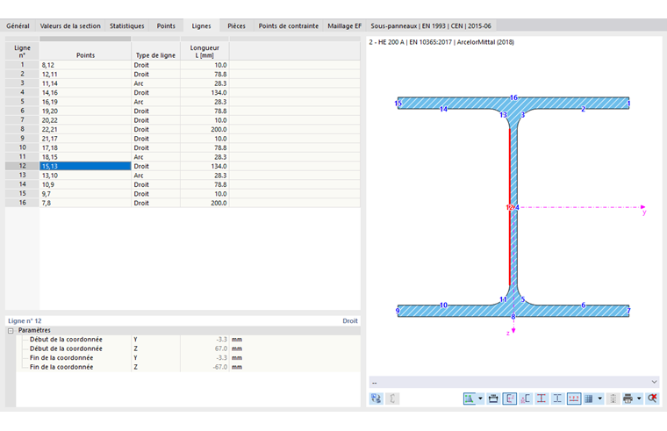Click the Type de ligne column header
Screen dimensions: 667x431
(155, 51)
